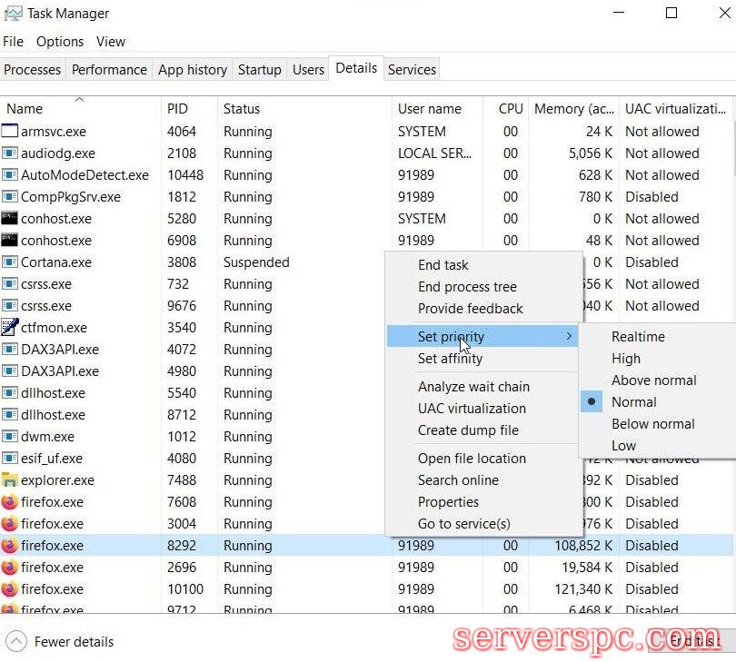Click the explorer.exe folder icon
The image size is (736, 662).
coord(10,480)
